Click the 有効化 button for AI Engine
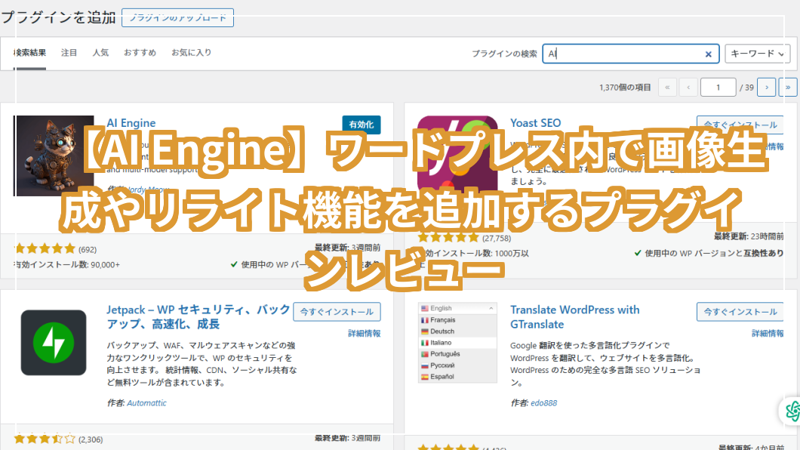Image resolution: width=800 pixels, height=450 pixels. pyautogui.click(x=361, y=125)
